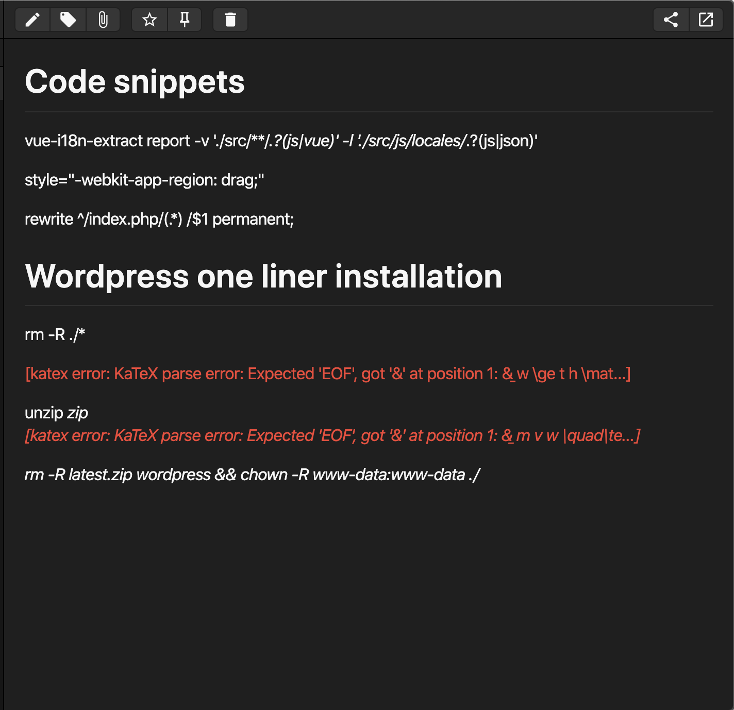Image resolution: width=734 pixels, height=710 pixels.
Task: Click the 'Wordpress one liner installation' heading
Action: coord(263,277)
